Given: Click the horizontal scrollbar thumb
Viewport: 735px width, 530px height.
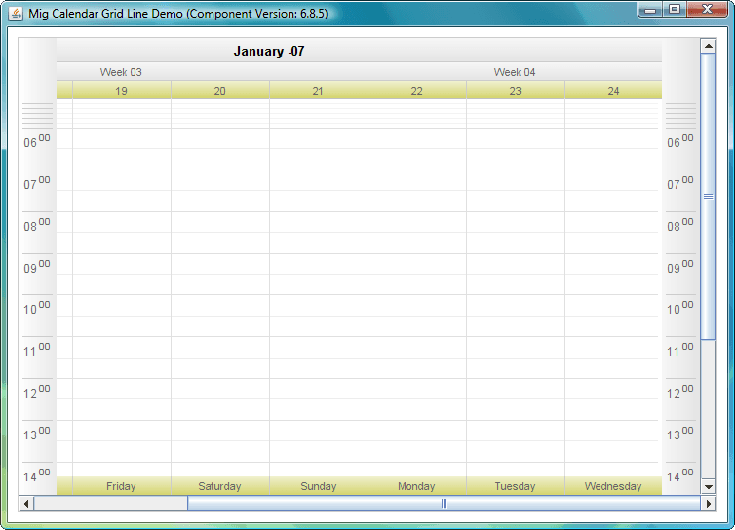Looking at the screenshot, I should pos(444,504).
